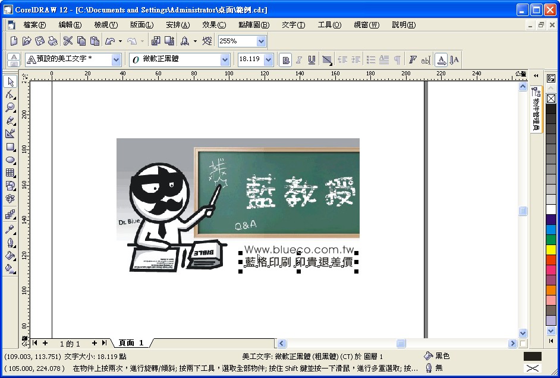Image resolution: width=560 pixels, height=378 pixels.
Task: Select the Interactive Fill tool
Action: point(10,269)
